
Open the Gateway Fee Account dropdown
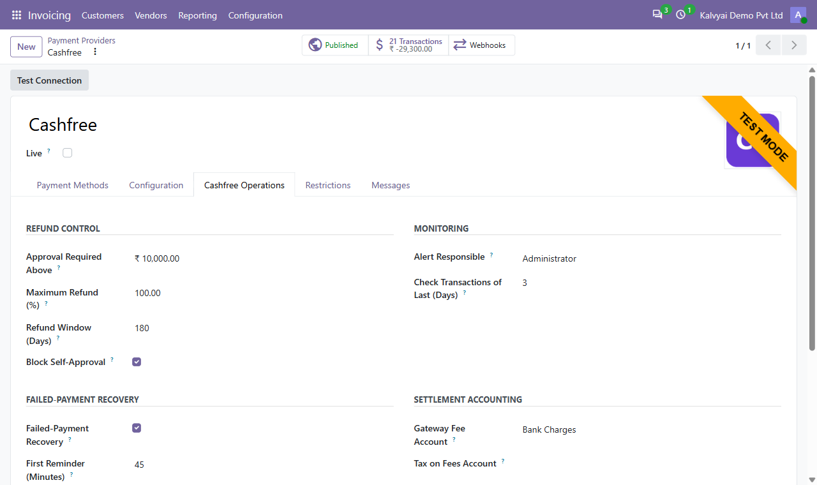[652, 429]
